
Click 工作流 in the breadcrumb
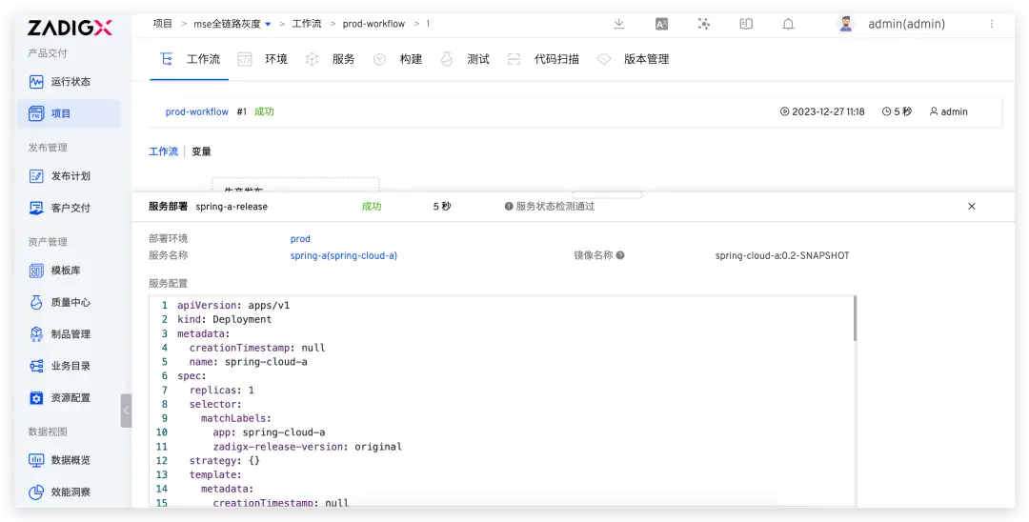click(307, 24)
